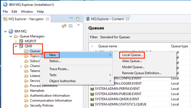Select the QM8 queue manager icon

pyautogui.click(x=21, y=46)
